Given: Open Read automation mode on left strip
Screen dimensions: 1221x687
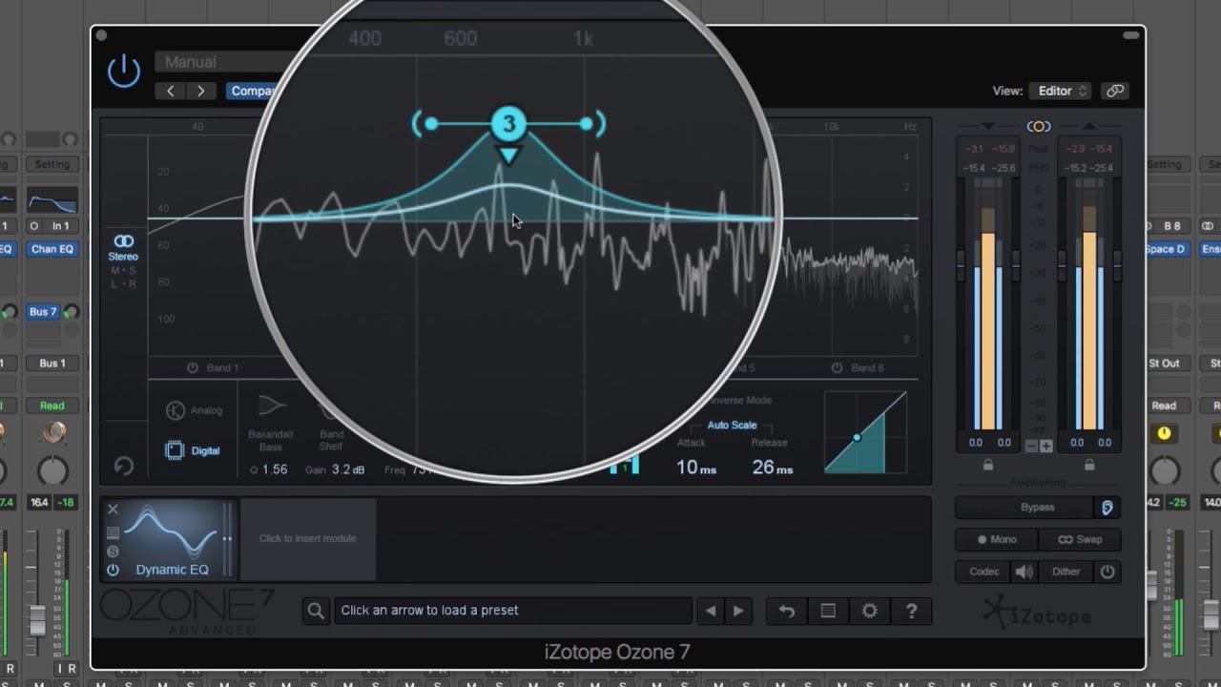Looking at the screenshot, I should click(52, 406).
